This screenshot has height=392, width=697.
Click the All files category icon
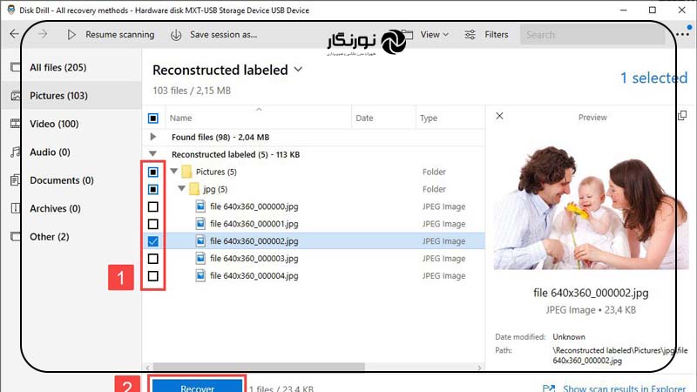point(15,67)
